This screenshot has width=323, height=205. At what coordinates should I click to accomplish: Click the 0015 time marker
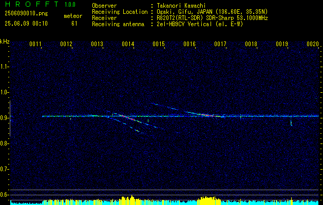[x=159, y=44]
